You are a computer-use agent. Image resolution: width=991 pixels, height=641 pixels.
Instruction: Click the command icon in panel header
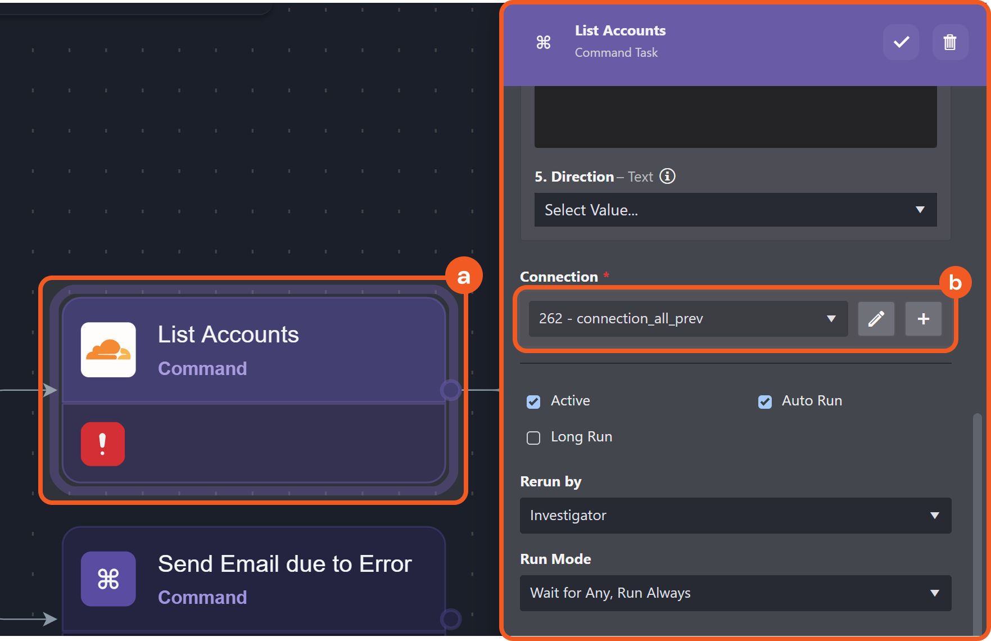click(x=544, y=42)
